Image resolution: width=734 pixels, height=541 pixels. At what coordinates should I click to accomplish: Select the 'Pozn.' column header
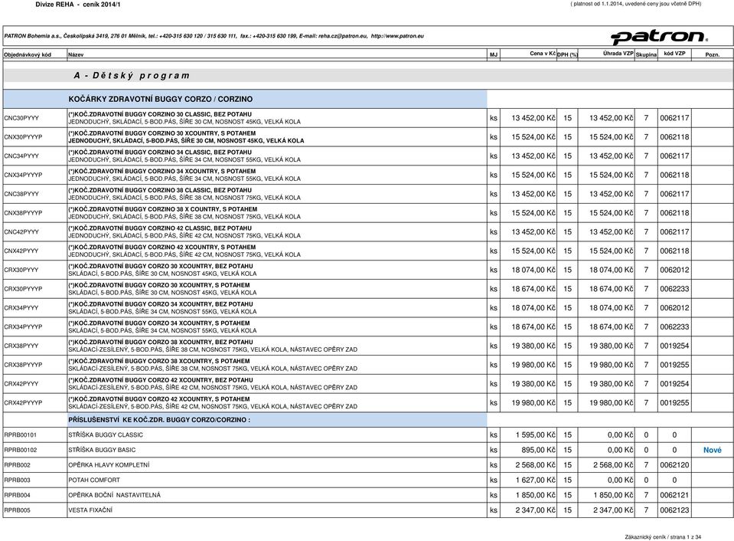tap(713, 55)
